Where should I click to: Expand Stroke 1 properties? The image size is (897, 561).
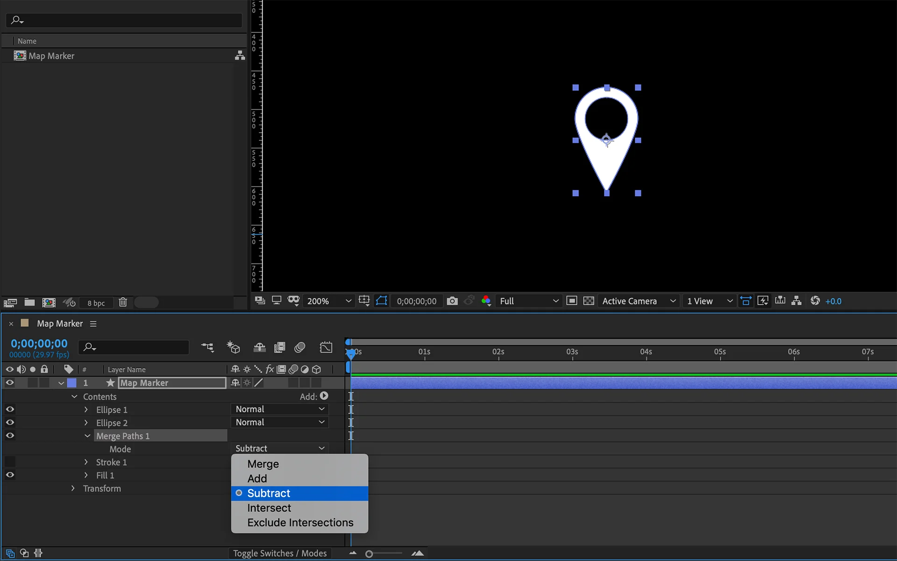pos(86,462)
